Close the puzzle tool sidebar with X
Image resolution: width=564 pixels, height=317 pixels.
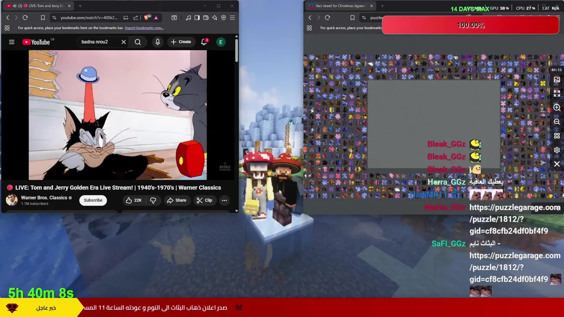click(x=557, y=164)
